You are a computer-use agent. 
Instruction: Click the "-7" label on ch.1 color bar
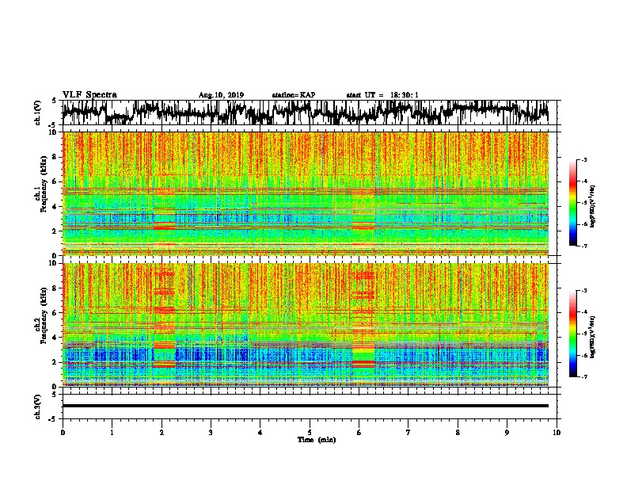pyautogui.click(x=583, y=246)
